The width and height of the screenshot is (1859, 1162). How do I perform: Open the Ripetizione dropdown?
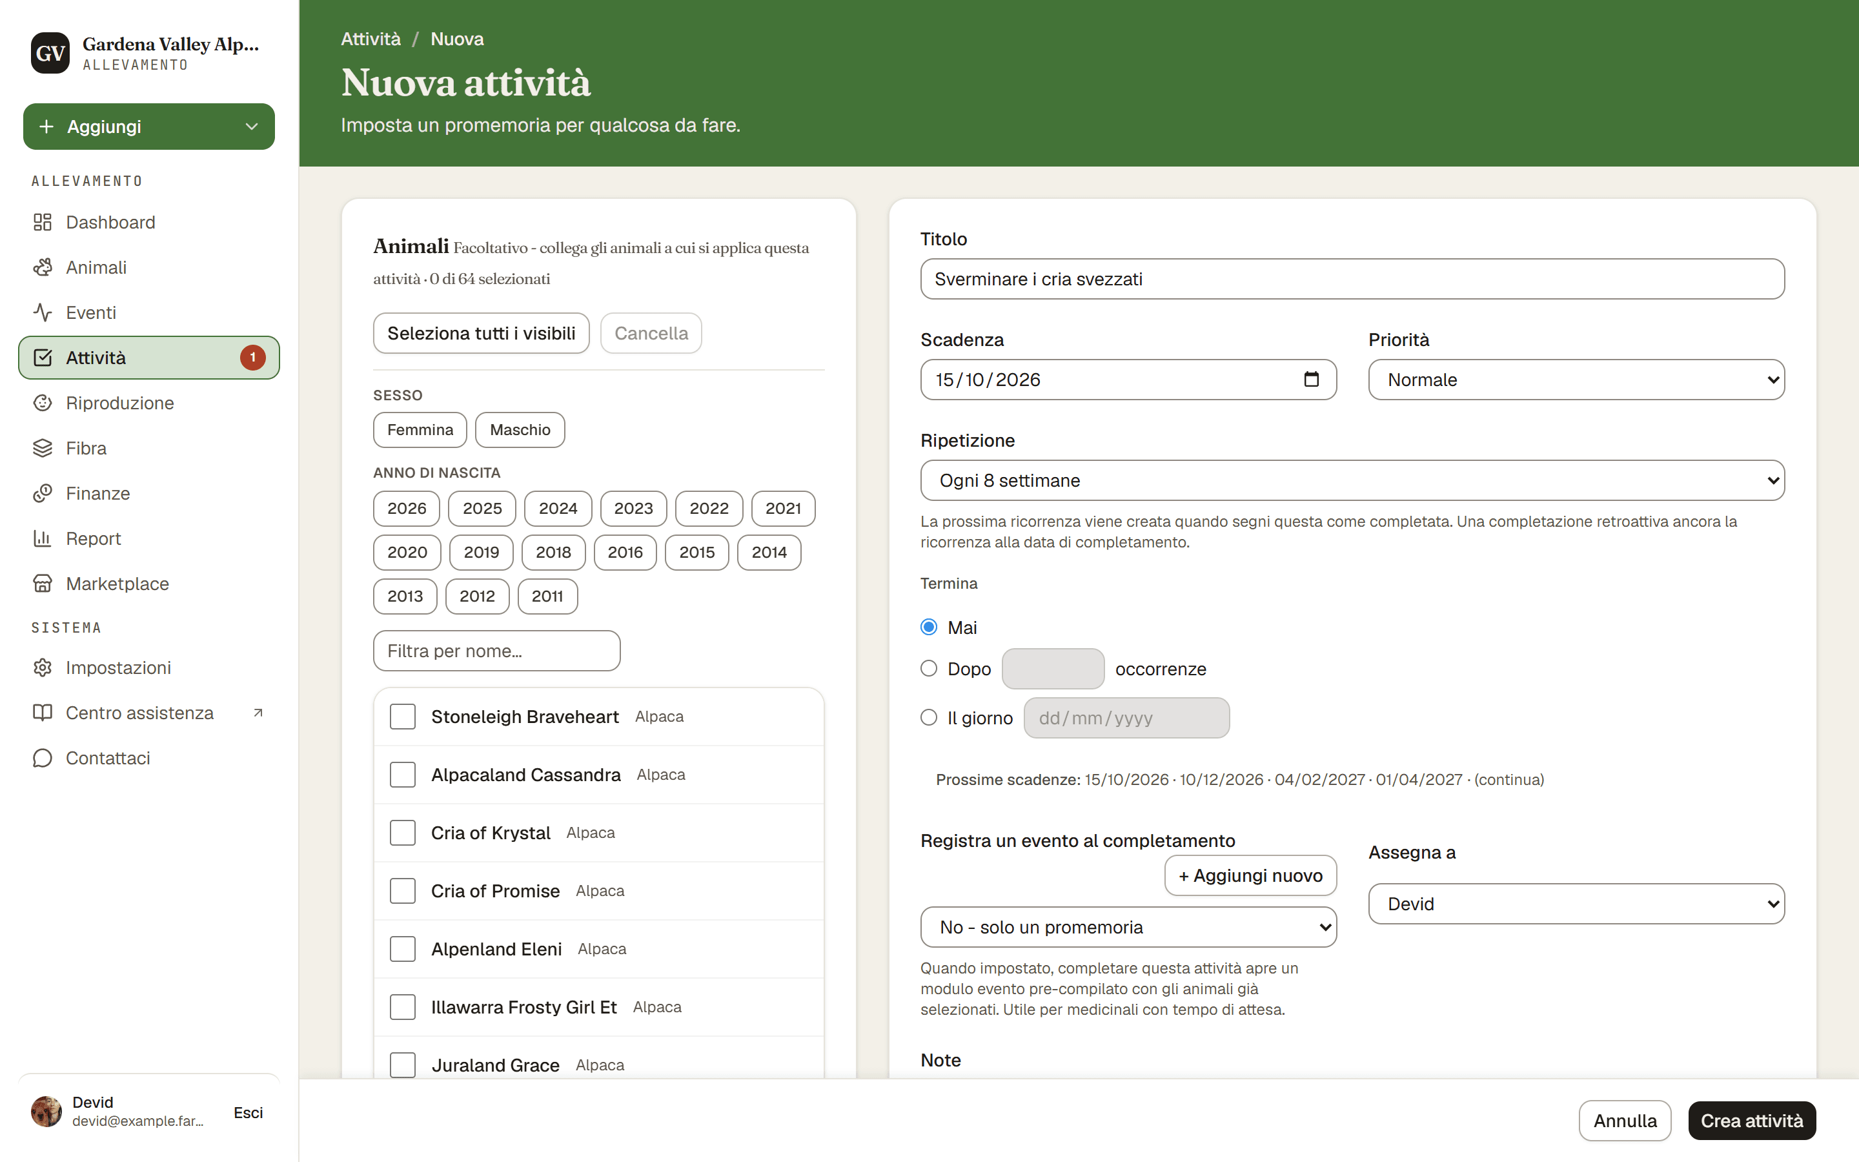click(1352, 480)
